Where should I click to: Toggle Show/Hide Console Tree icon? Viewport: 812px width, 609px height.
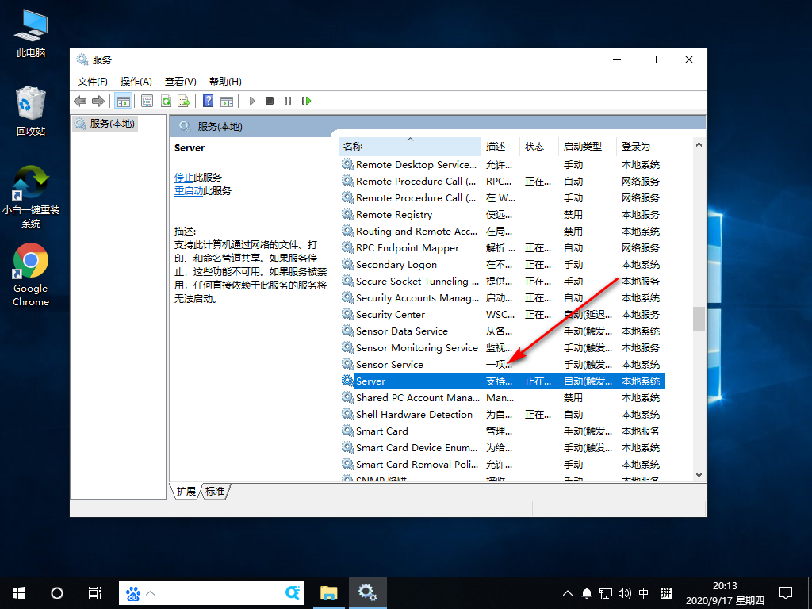coord(123,101)
